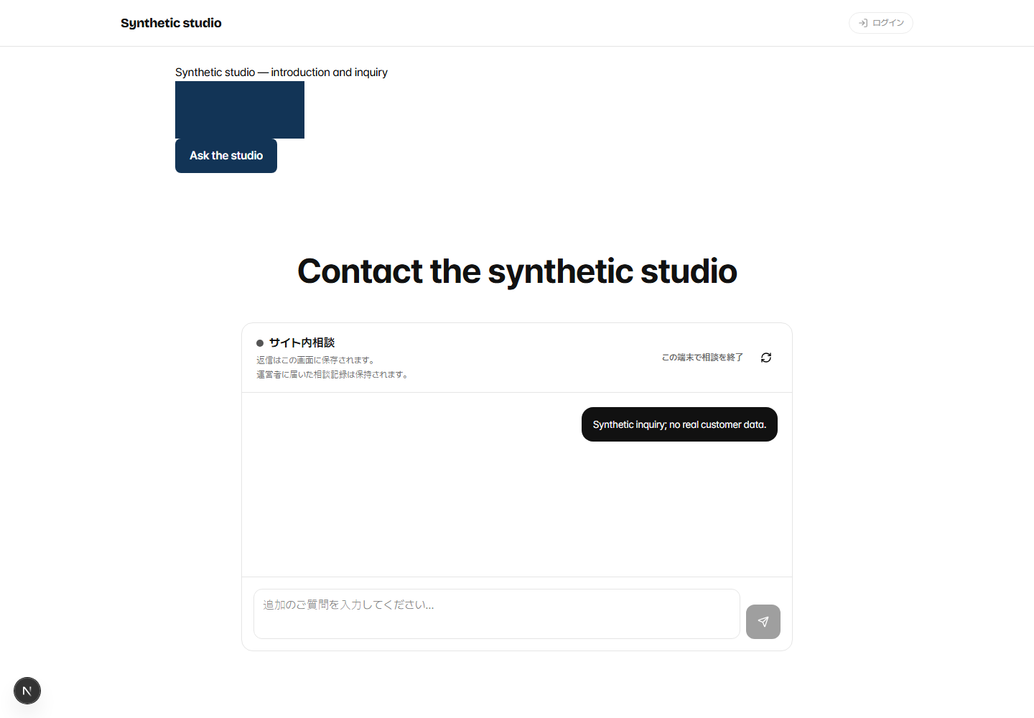The width and height of the screenshot is (1034, 718).
Task: Click the paper plane send button
Action: 763,622
